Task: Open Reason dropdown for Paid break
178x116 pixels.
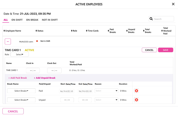Action: (x=106, y=91)
